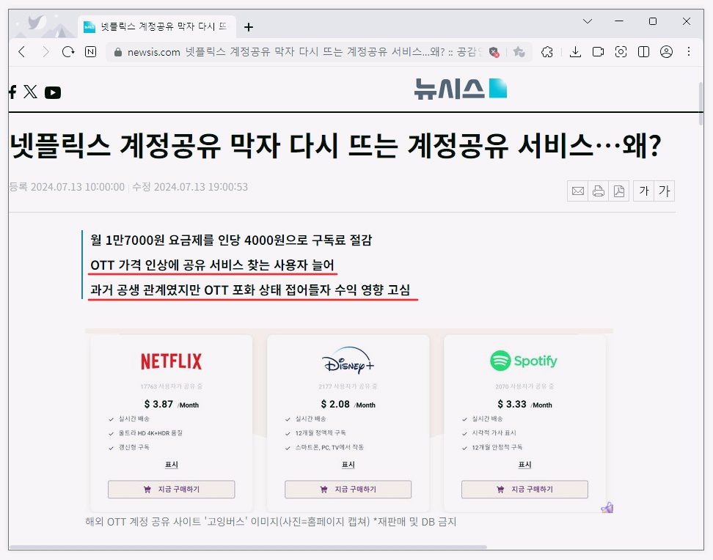
Task: Open the 표시 link on the Spotify card
Action: [524, 464]
